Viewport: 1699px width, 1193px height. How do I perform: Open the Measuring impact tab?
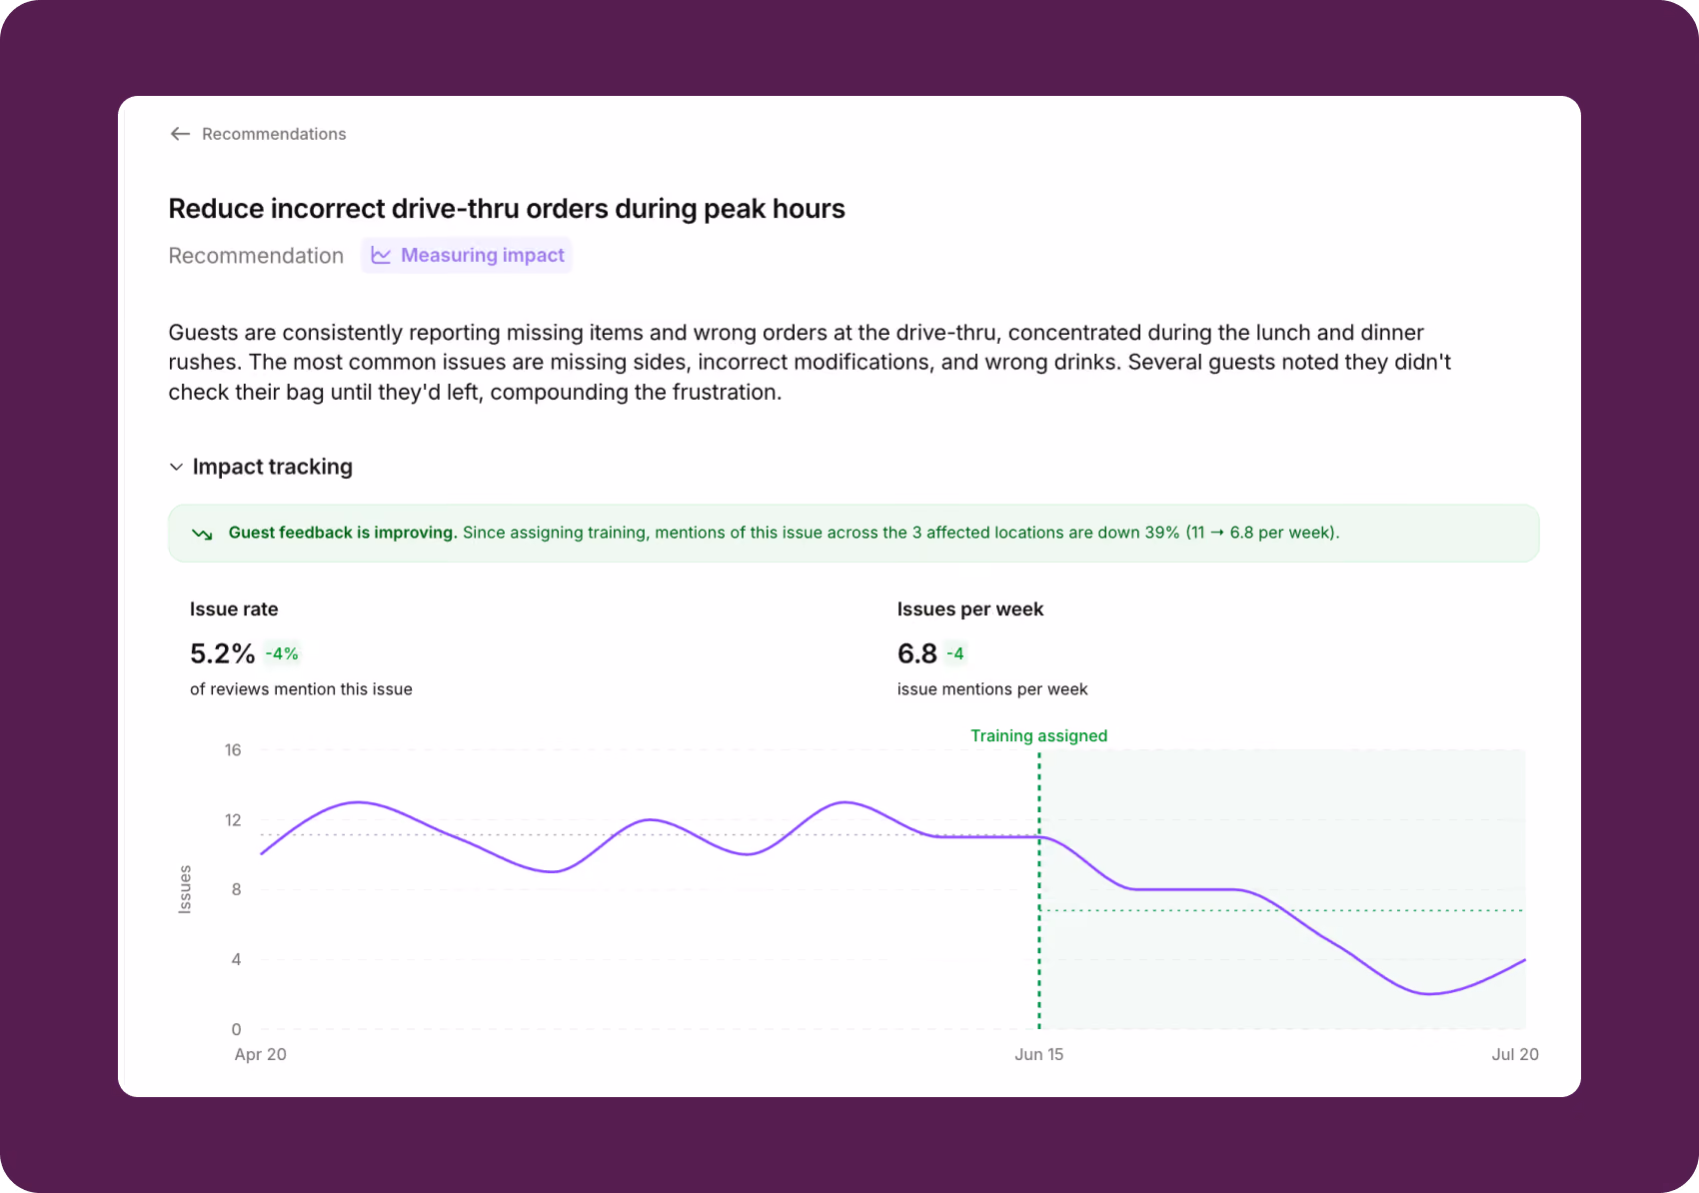(x=467, y=256)
